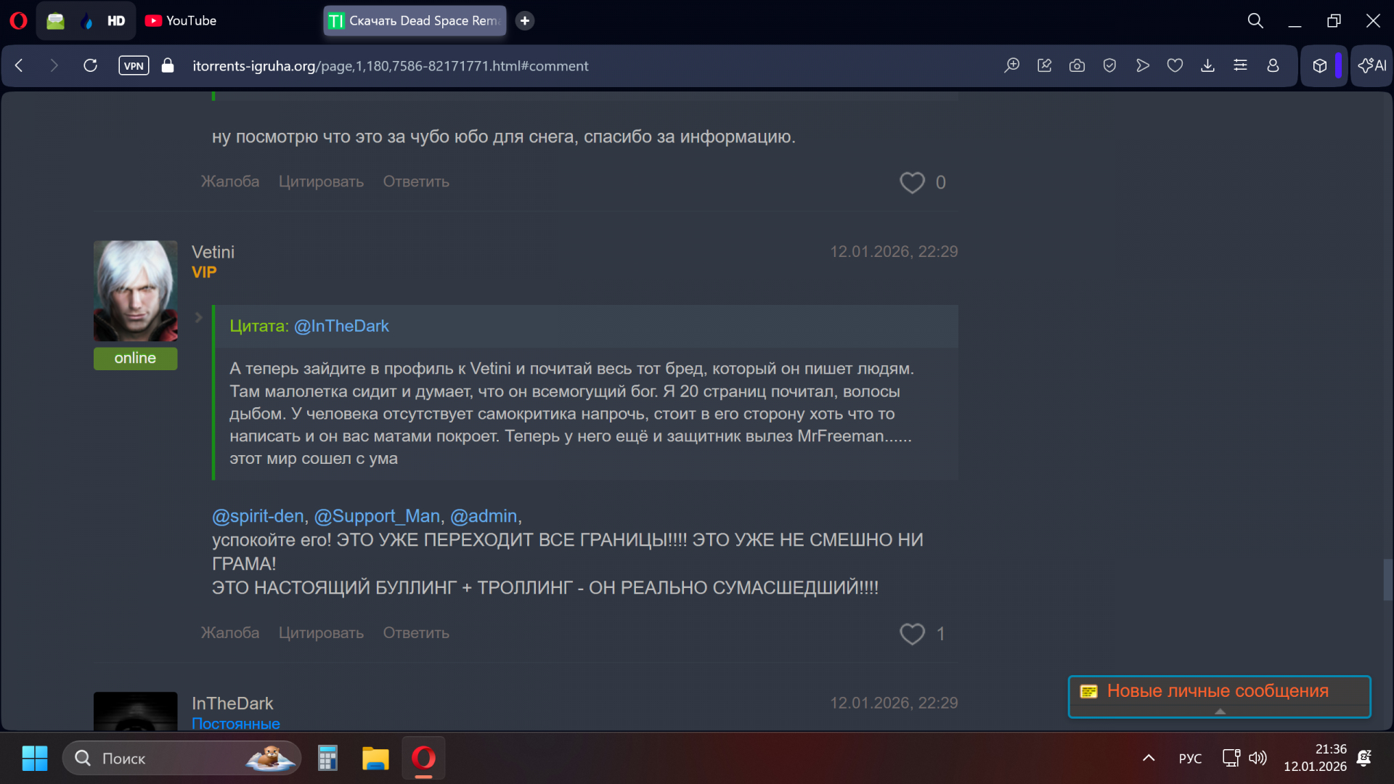The height and width of the screenshot is (784, 1394).
Task: Click the extensions cube icon
Action: click(x=1320, y=66)
